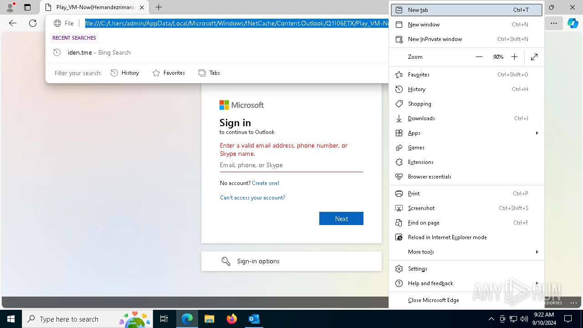
Task: Restore down the Edge window
Action: coord(552,7)
